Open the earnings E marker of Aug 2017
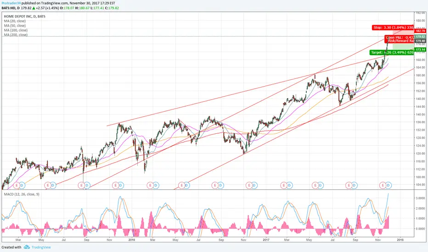The height and width of the screenshot is (252, 428). (x=349, y=186)
